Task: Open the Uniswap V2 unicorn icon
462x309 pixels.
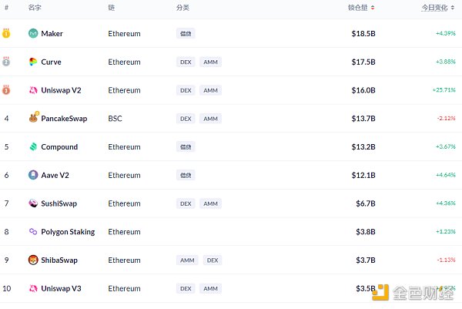Action: (33, 90)
